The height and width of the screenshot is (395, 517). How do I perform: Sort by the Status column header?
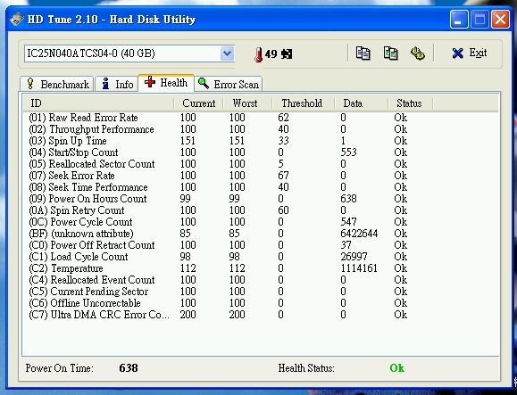[x=411, y=103]
